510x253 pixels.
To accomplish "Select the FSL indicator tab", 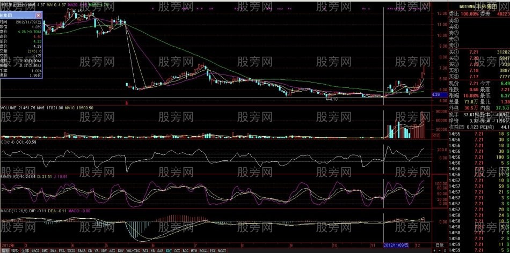I will [62, 251].
